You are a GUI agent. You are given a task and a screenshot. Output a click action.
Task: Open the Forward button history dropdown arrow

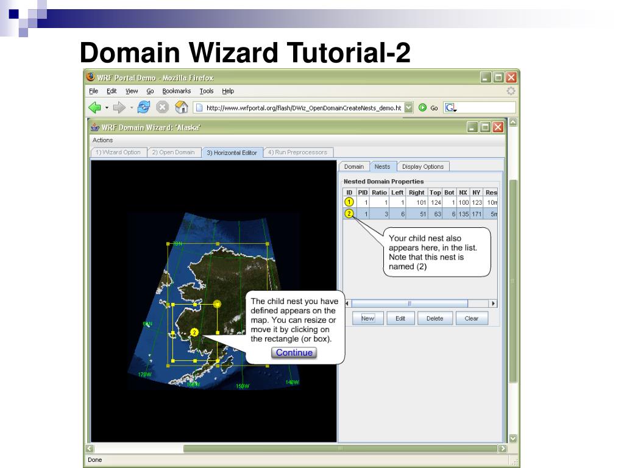131,108
